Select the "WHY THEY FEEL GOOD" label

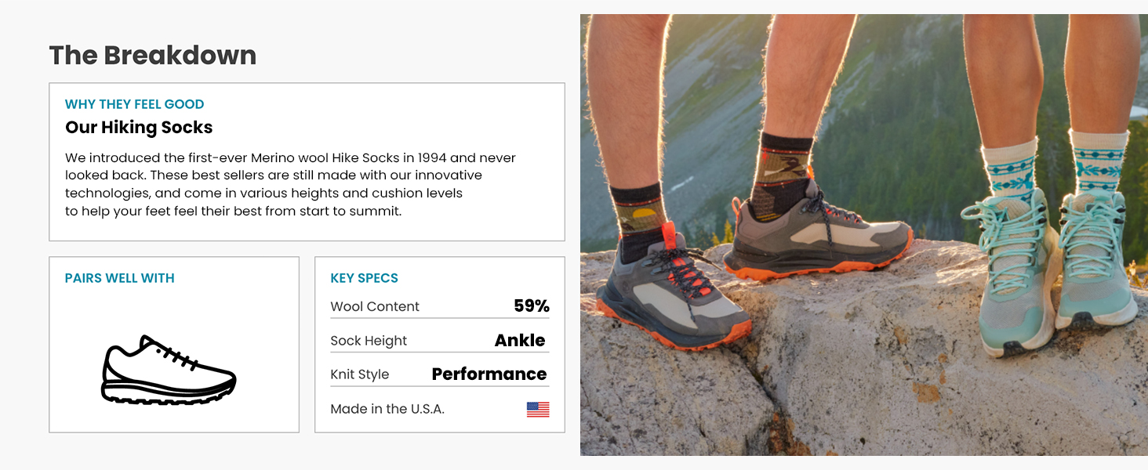click(134, 104)
